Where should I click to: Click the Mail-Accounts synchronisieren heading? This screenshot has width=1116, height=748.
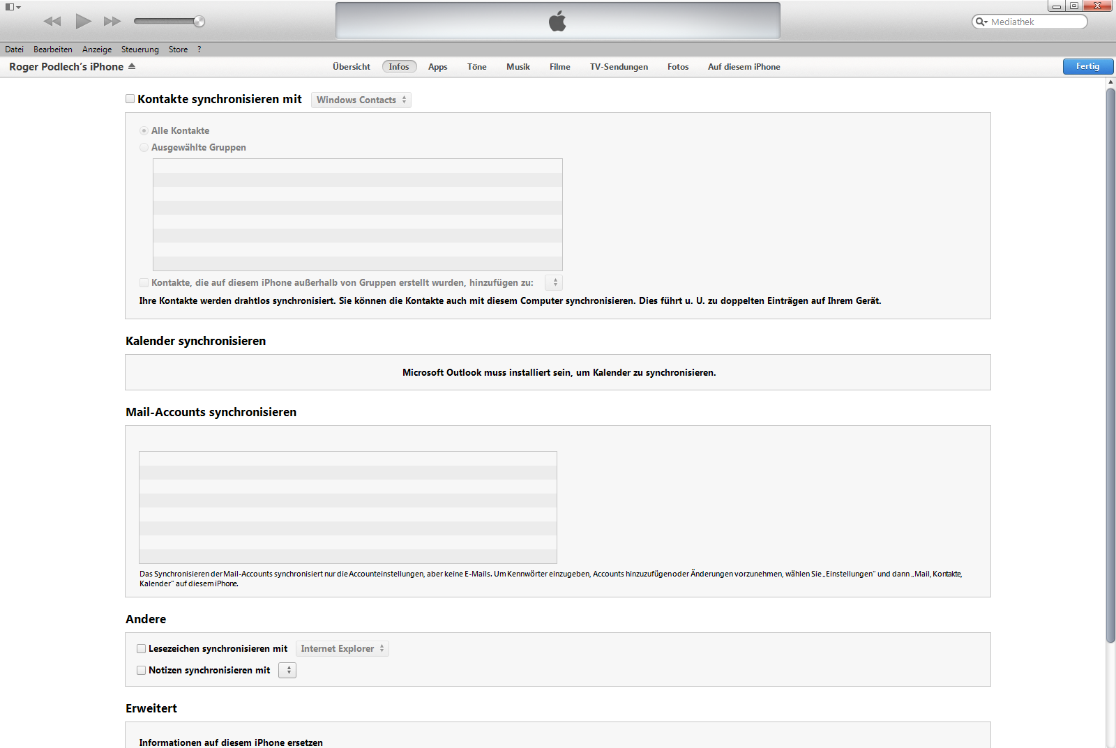click(x=211, y=412)
